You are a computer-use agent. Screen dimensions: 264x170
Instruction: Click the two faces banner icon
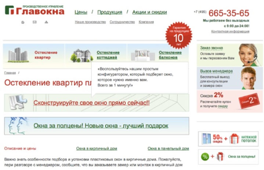click(17, 126)
